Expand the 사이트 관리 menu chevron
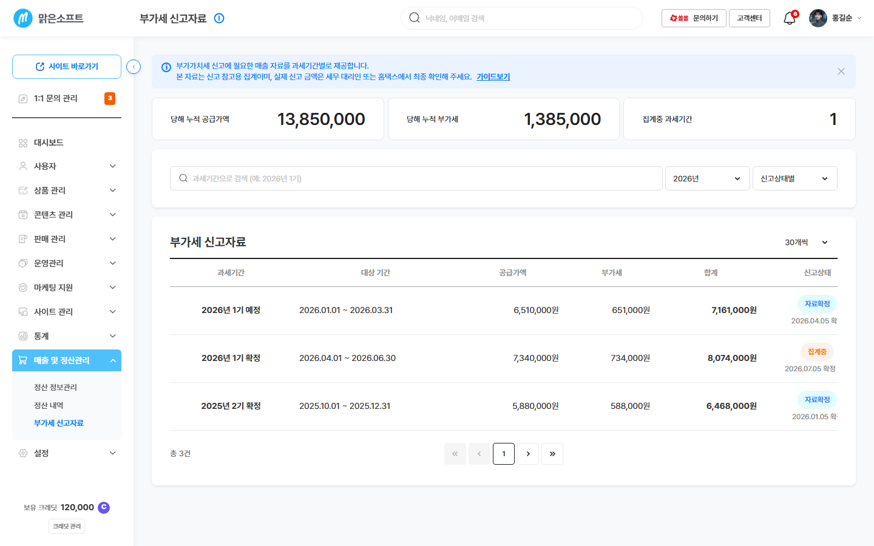 click(113, 312)
